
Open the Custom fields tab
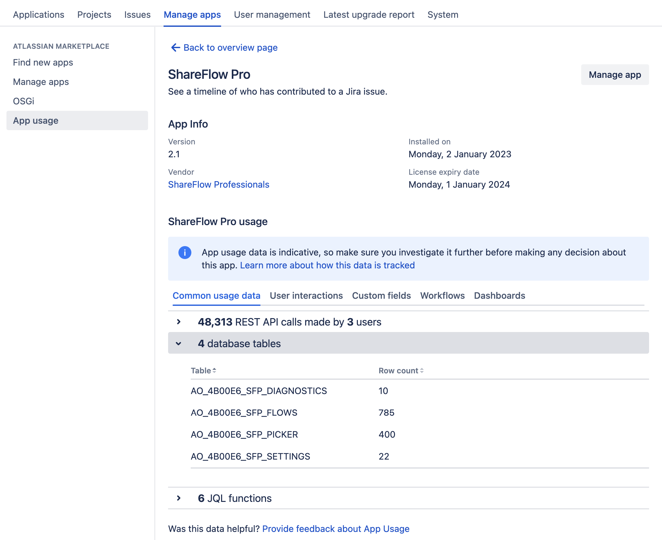click(381, 296)
